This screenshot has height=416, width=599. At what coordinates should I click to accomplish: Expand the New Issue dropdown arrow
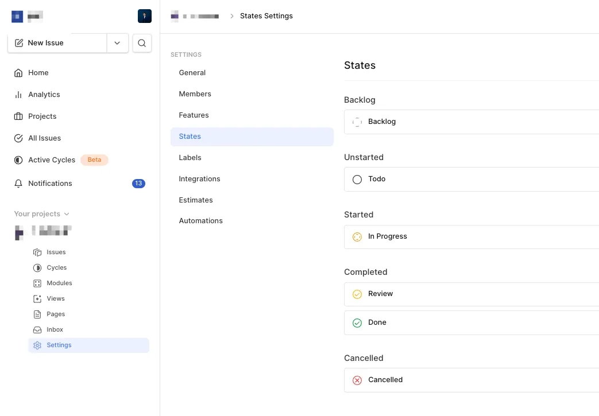[x=117, y=43]
